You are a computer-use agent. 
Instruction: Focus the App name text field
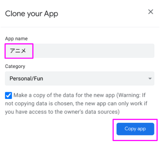click(79, 51)
